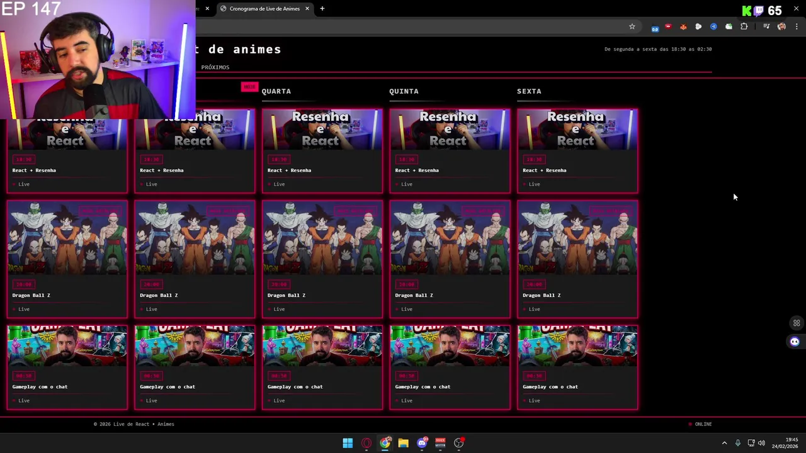Expand the system tray hidden icons chevron
806x453 pixels.
click(x=724, y=443)
